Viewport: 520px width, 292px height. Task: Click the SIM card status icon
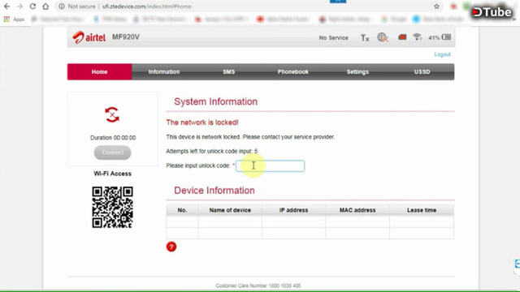pyautogui.click(x=402, y=37)
